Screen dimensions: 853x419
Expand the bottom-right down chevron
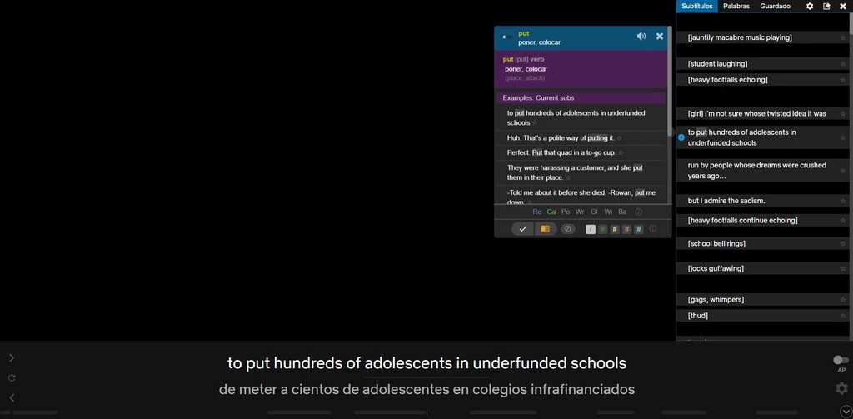tap(846, 412)
